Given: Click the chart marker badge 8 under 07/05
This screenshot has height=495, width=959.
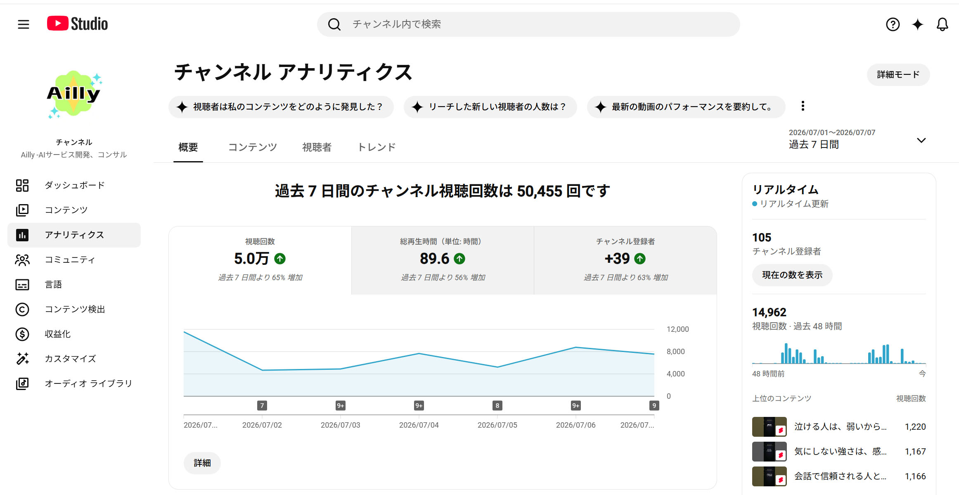Looking at the screenshot, I should click(x=497, y=405).
